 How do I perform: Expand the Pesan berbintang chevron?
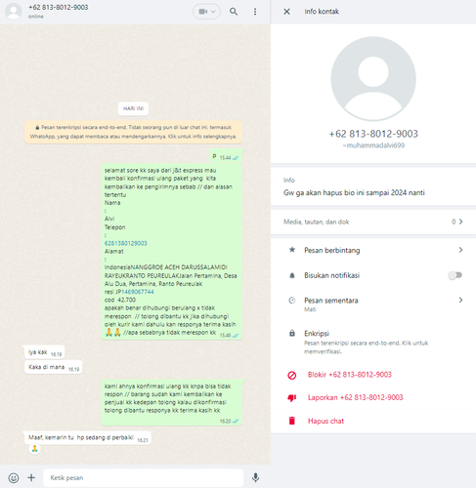460,250
